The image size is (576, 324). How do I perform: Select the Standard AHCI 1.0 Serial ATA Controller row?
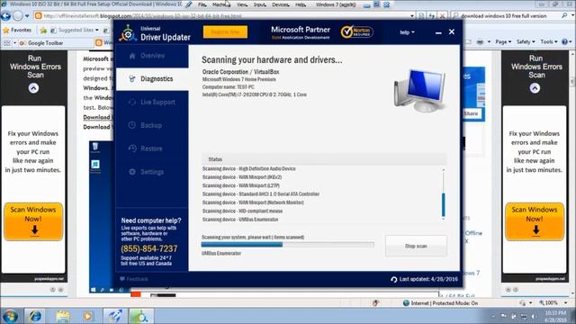tap(261, 194)
